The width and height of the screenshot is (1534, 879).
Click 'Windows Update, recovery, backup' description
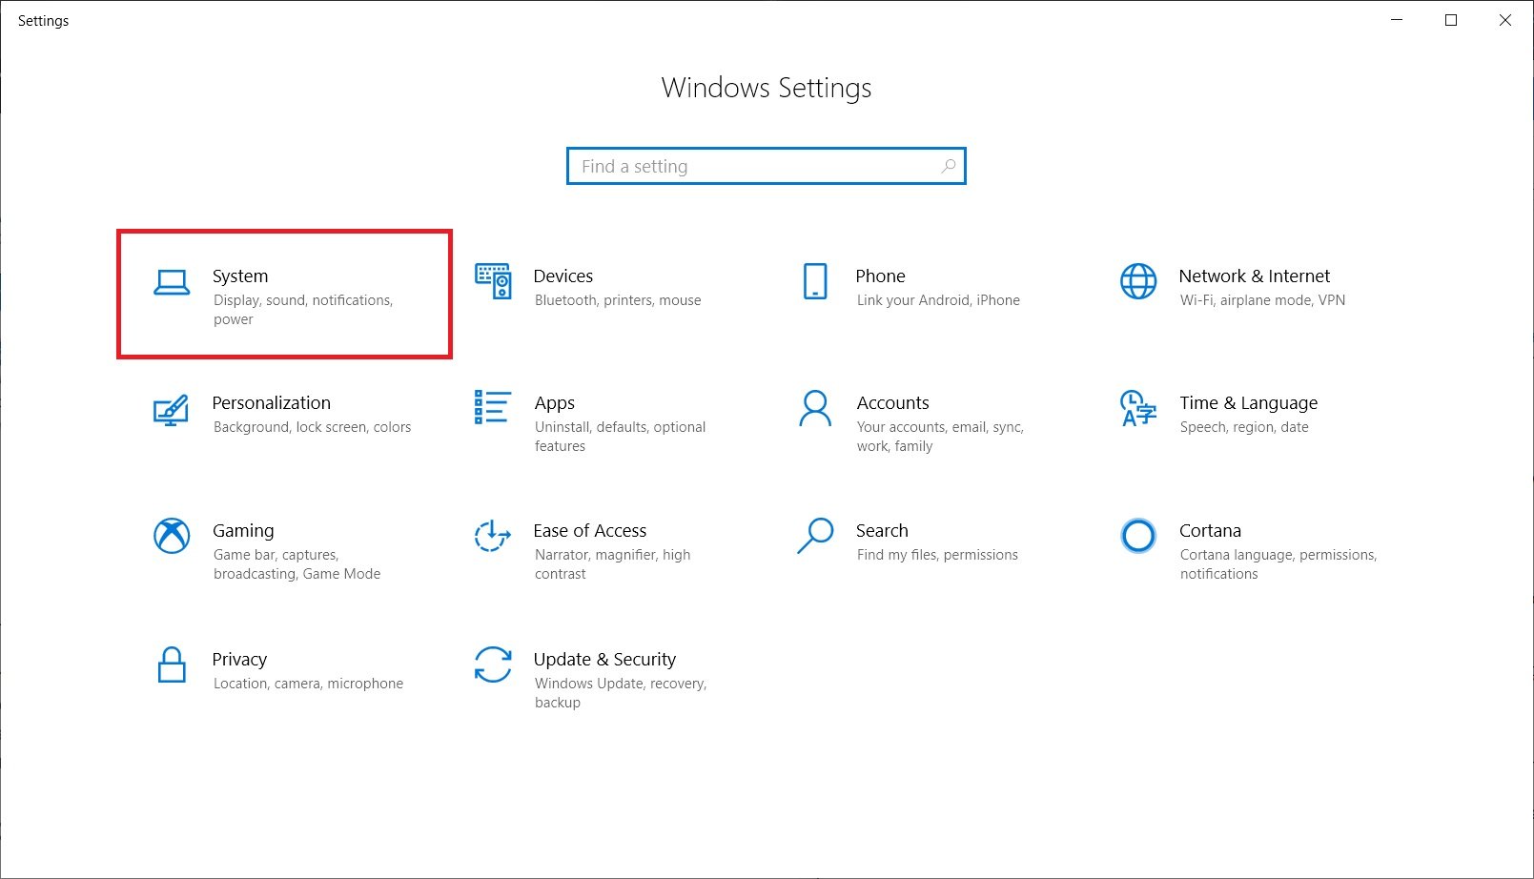(621, 693)
